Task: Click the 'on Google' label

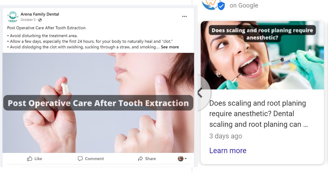Action: pos(244,5)
